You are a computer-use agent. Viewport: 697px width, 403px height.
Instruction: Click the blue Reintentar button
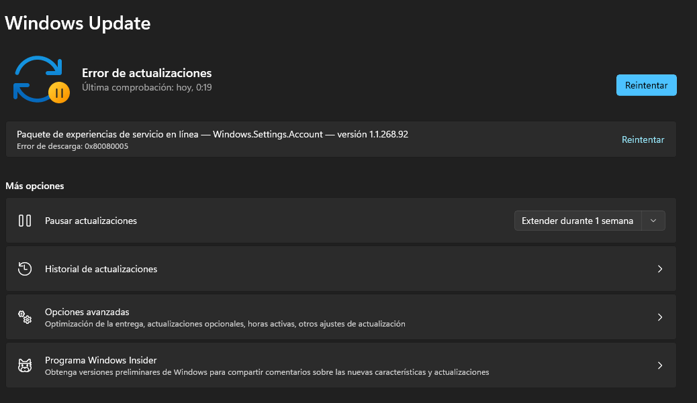pos(647,85)
